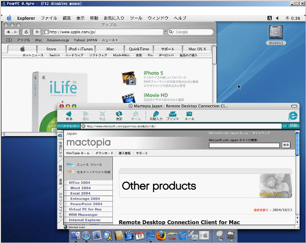Click the Safari URL field
The image size is (306, 243).
[x=103, y=32]
